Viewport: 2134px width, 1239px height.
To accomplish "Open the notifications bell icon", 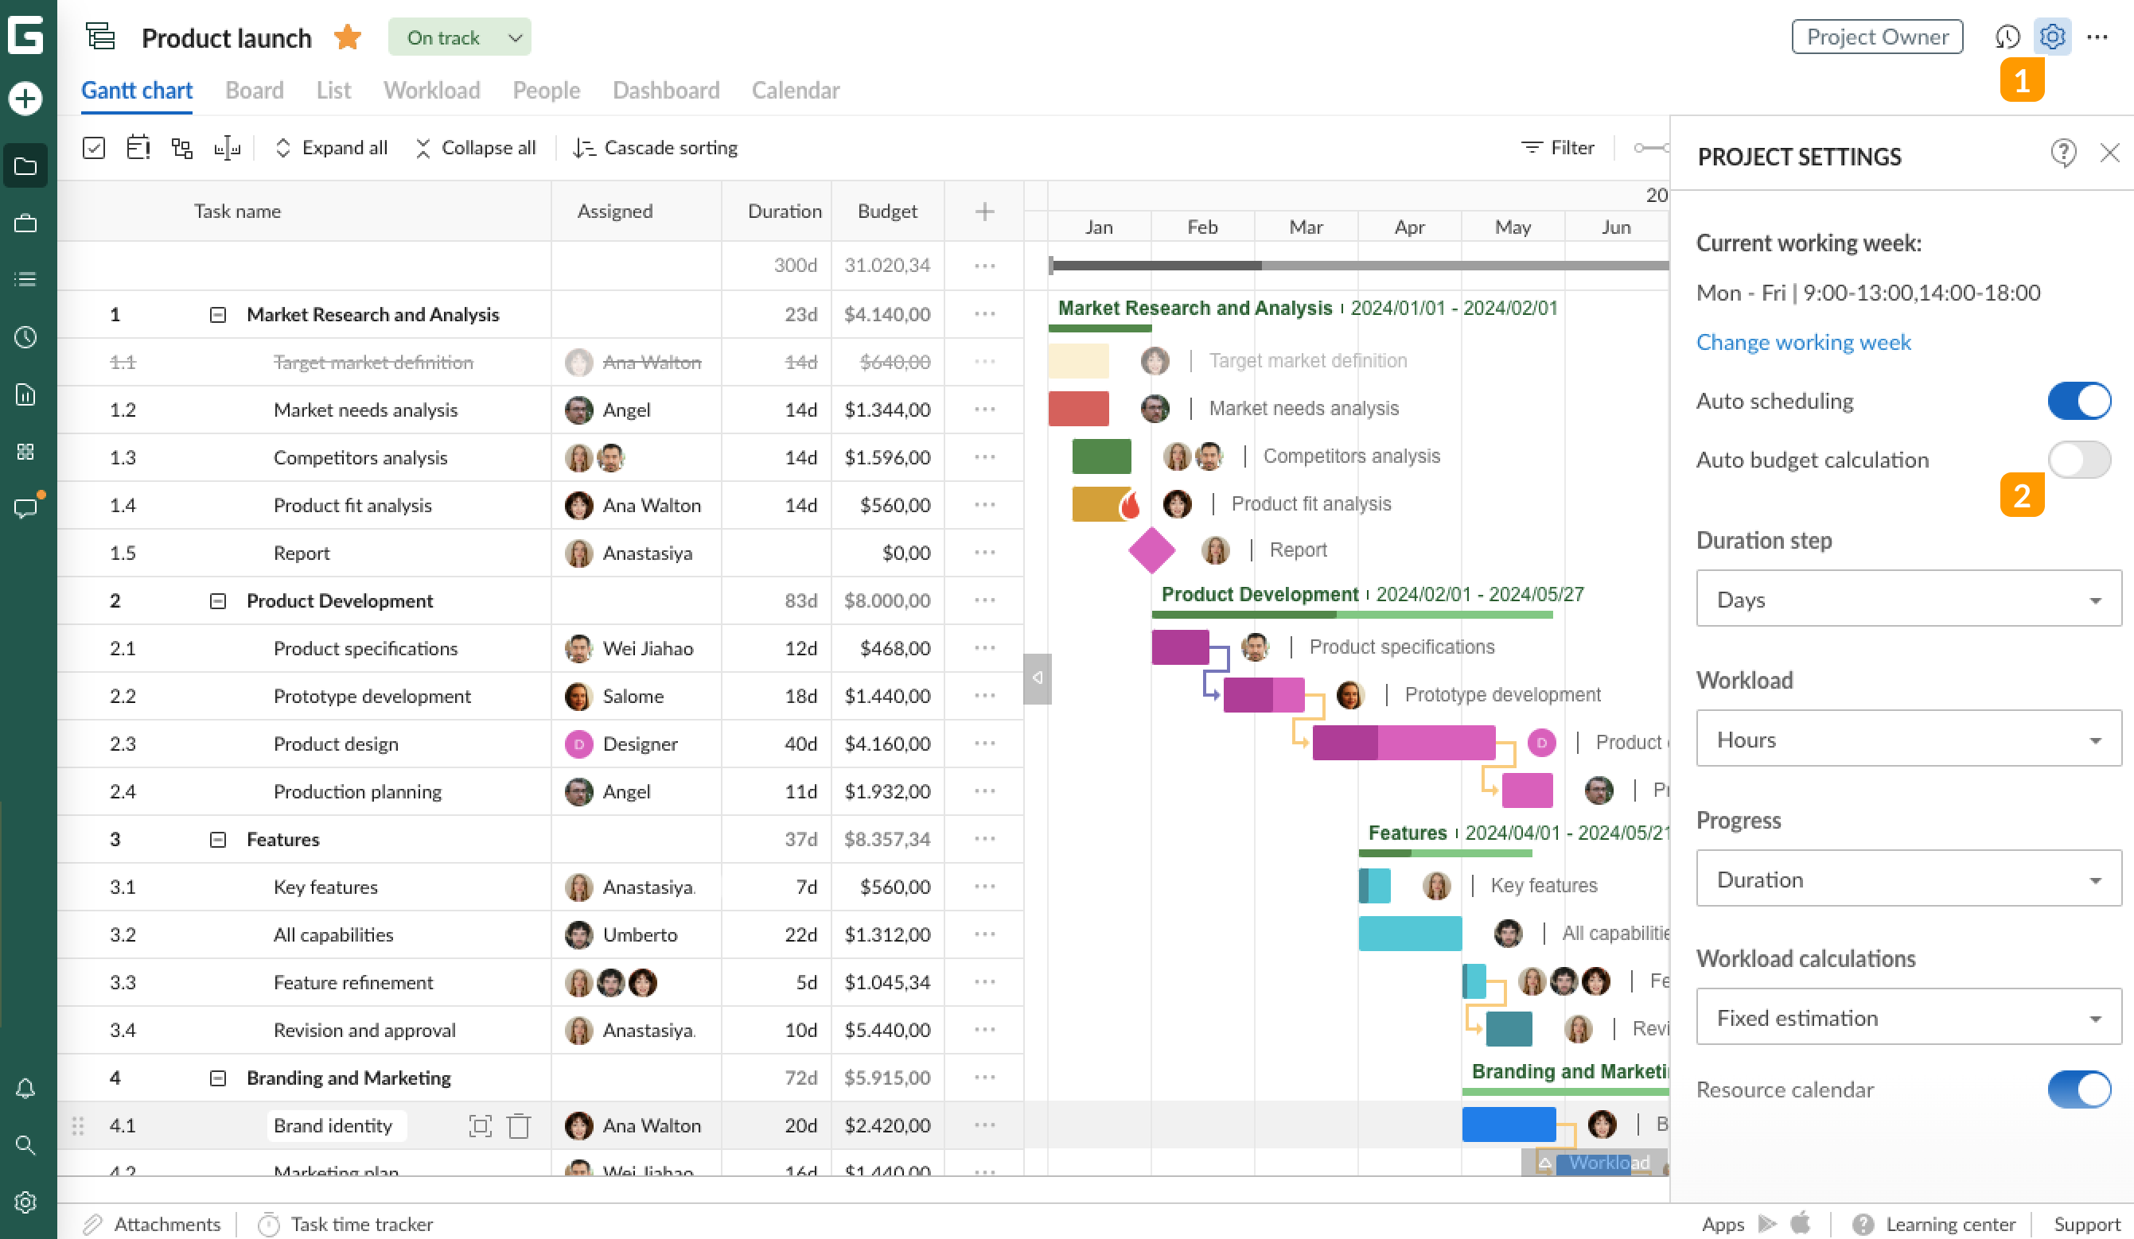I will (25, 1089).
